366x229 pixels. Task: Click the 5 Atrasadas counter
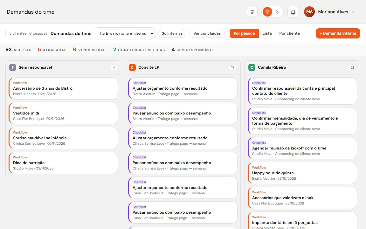click(52, 50)
